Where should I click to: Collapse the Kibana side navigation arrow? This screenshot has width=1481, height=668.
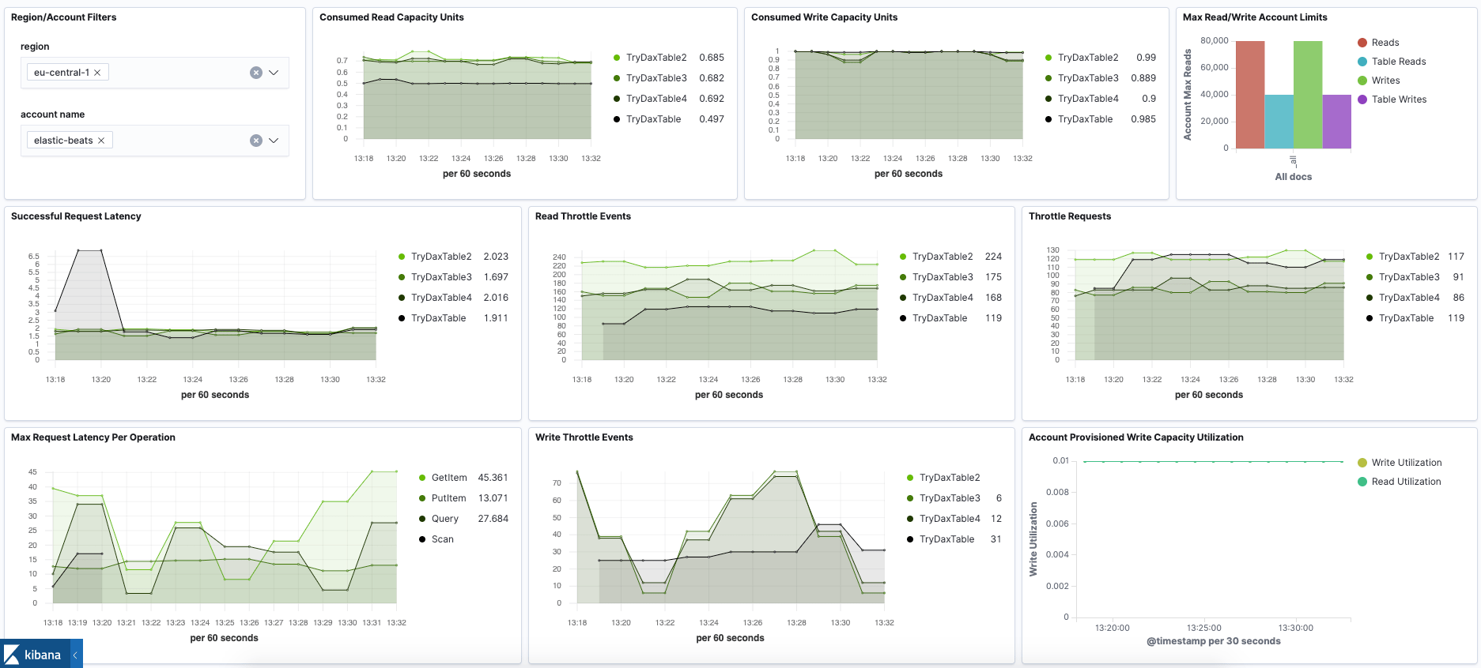pyautogui.click(x=75, y=655)
